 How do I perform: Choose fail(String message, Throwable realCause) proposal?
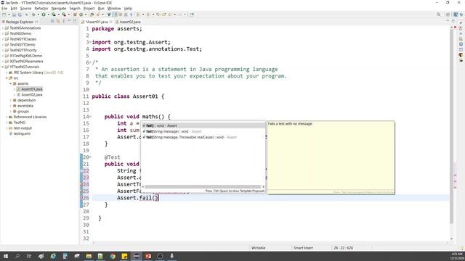click(203, 137)
